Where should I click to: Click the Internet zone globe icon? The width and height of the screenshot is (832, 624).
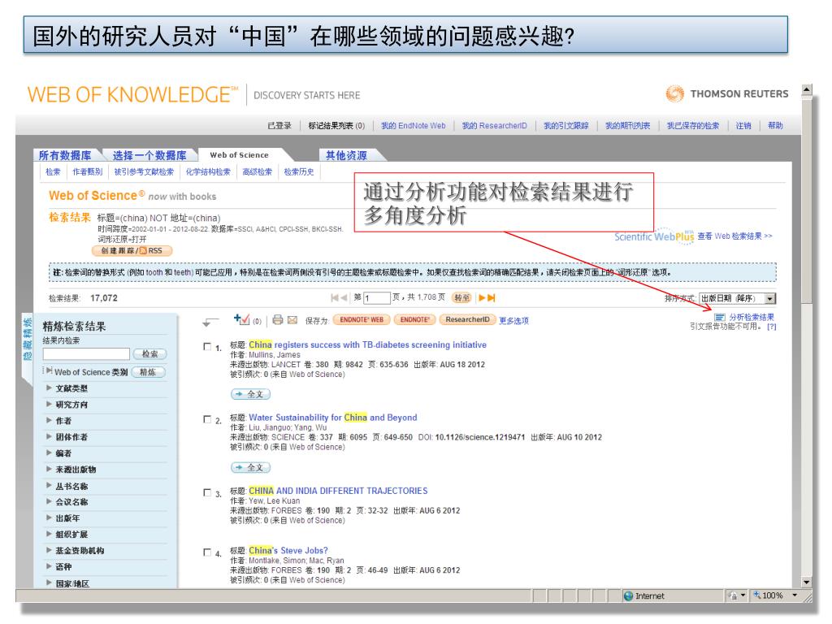click(629, 596)
